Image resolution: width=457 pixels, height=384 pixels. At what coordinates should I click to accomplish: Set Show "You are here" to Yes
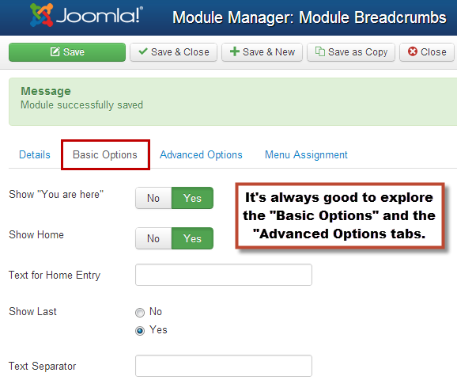click(192, 198)
